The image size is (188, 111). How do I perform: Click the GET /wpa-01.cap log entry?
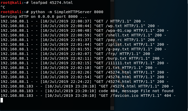pos(85,30)
